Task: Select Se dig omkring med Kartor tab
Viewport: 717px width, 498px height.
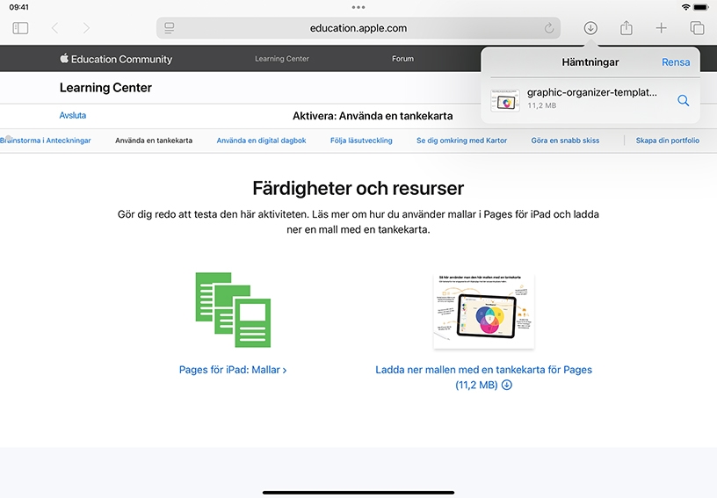Action: pos(461,141)
